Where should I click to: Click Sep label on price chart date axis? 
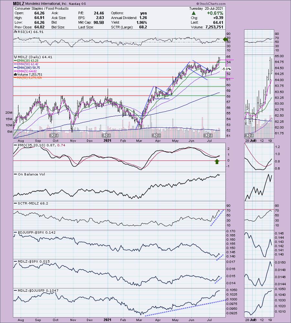point(38,141)
